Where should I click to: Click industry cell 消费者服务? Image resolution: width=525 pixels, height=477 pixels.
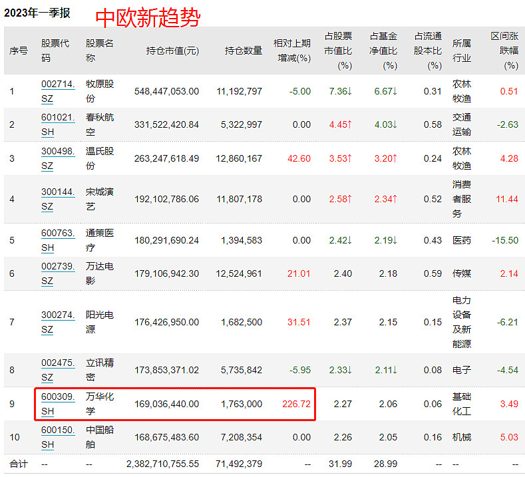[x=462, y=199]
